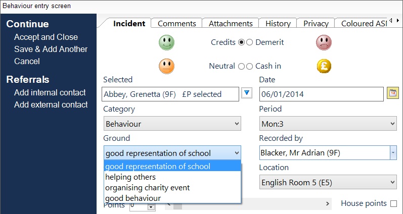
Task: Choose 'good representation of school' from list
Action: [x=172, y=166]
